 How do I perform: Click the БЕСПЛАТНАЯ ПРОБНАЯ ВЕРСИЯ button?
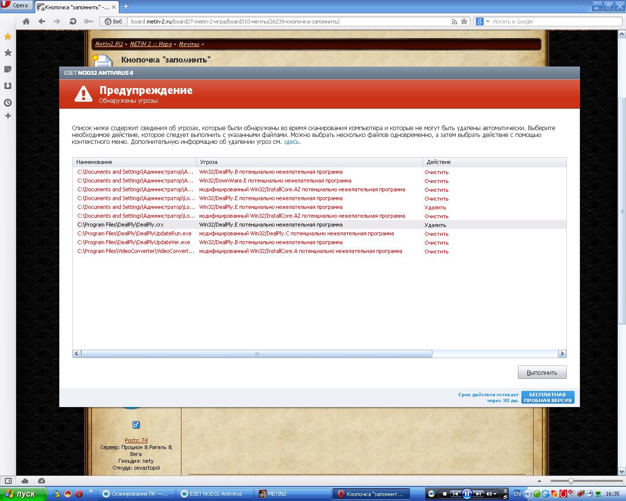point(548,397)
